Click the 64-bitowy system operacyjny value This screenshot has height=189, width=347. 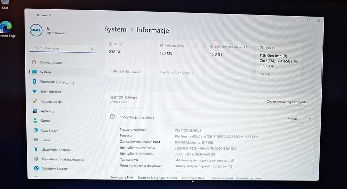pos(205,160)
